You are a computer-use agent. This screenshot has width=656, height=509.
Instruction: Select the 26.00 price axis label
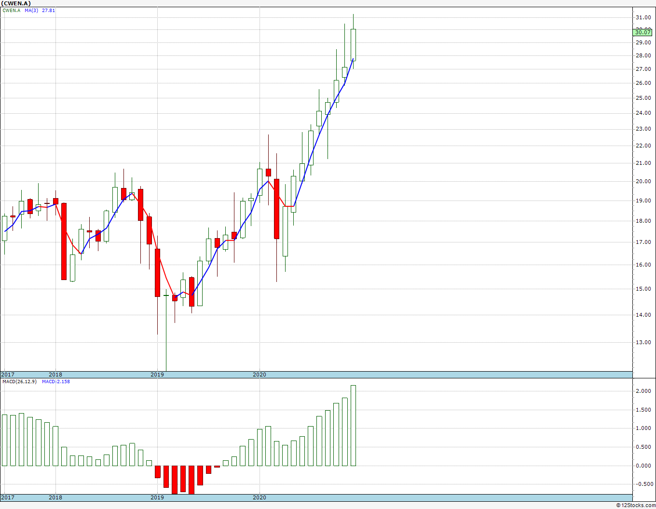coord(642,83)
